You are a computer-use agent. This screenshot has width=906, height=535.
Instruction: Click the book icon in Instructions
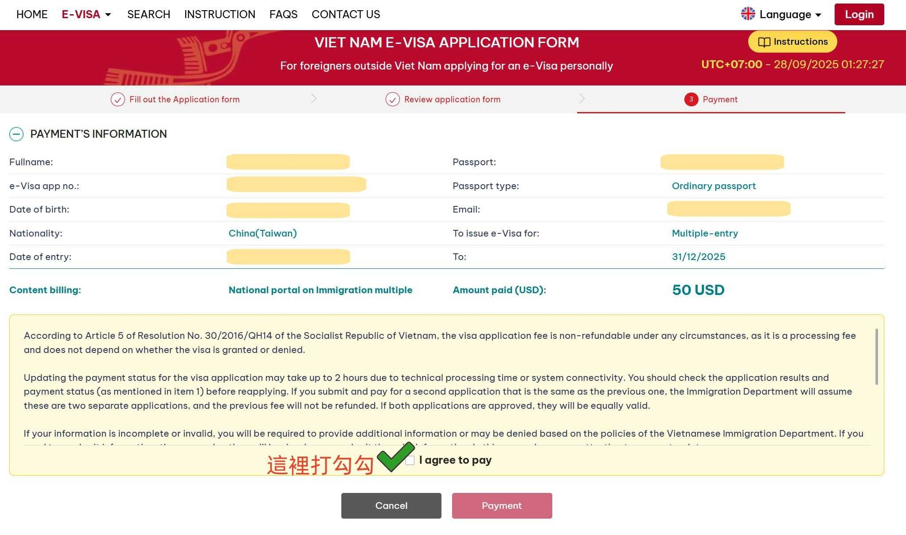[764, 42]
